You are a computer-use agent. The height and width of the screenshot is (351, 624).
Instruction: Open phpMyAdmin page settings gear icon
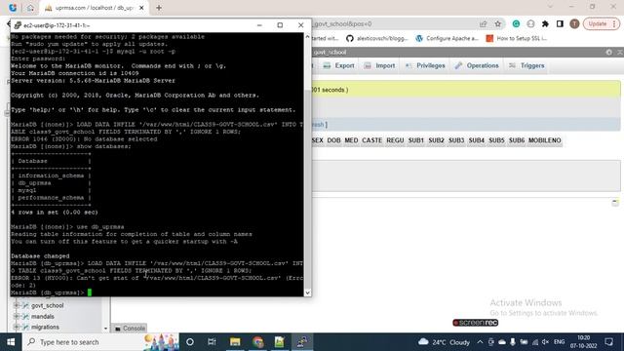pyautogui.click(x=608, y=52)
